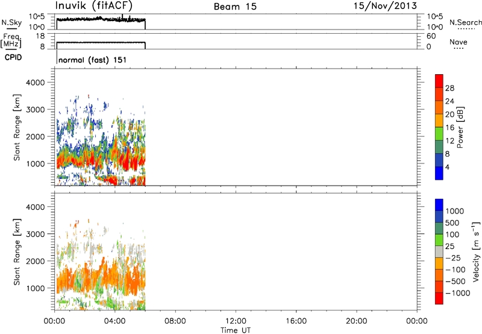The width and height of the screenshot is (482, 334).
Task: Click power panel 'Slant Range [km]' label
Action: [17, 127]
